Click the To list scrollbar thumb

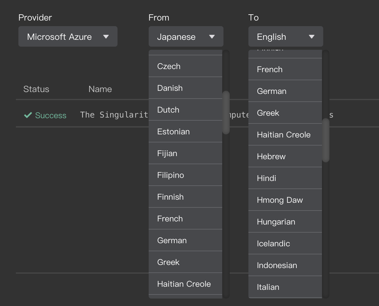pos(326,140)
